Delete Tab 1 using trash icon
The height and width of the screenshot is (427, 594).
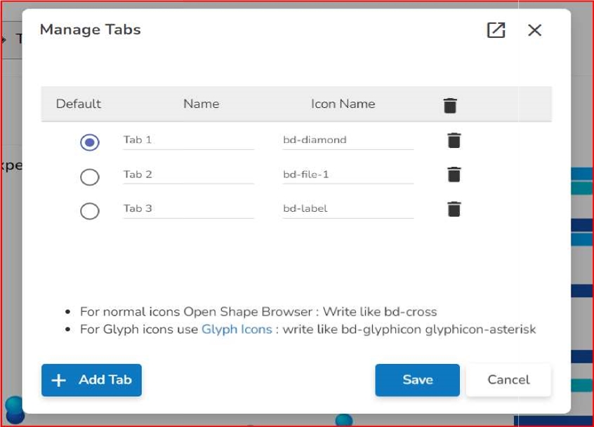(x=454, y=140)
